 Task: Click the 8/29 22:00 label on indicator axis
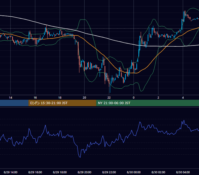(109, 172)
